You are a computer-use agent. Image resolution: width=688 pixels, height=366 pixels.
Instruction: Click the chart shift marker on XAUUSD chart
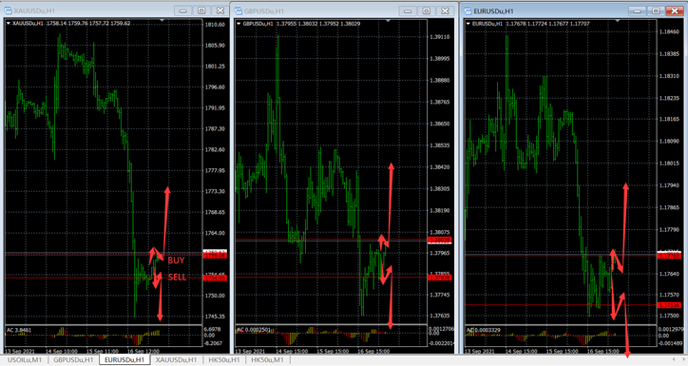[x=162, y=20]
